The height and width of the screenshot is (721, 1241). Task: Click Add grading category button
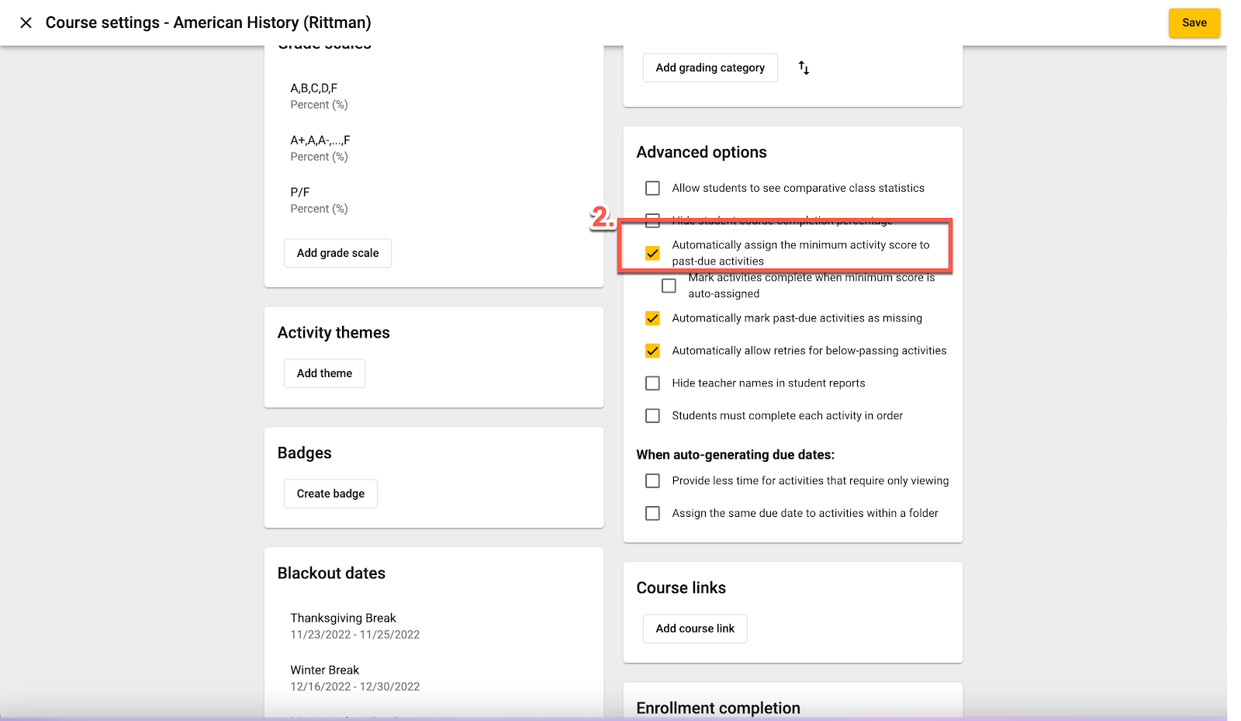710,68
